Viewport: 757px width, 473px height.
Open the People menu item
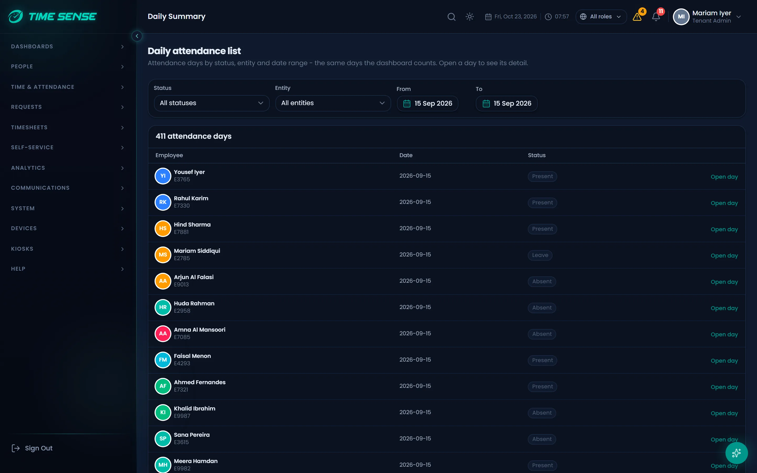coord(68,67)
